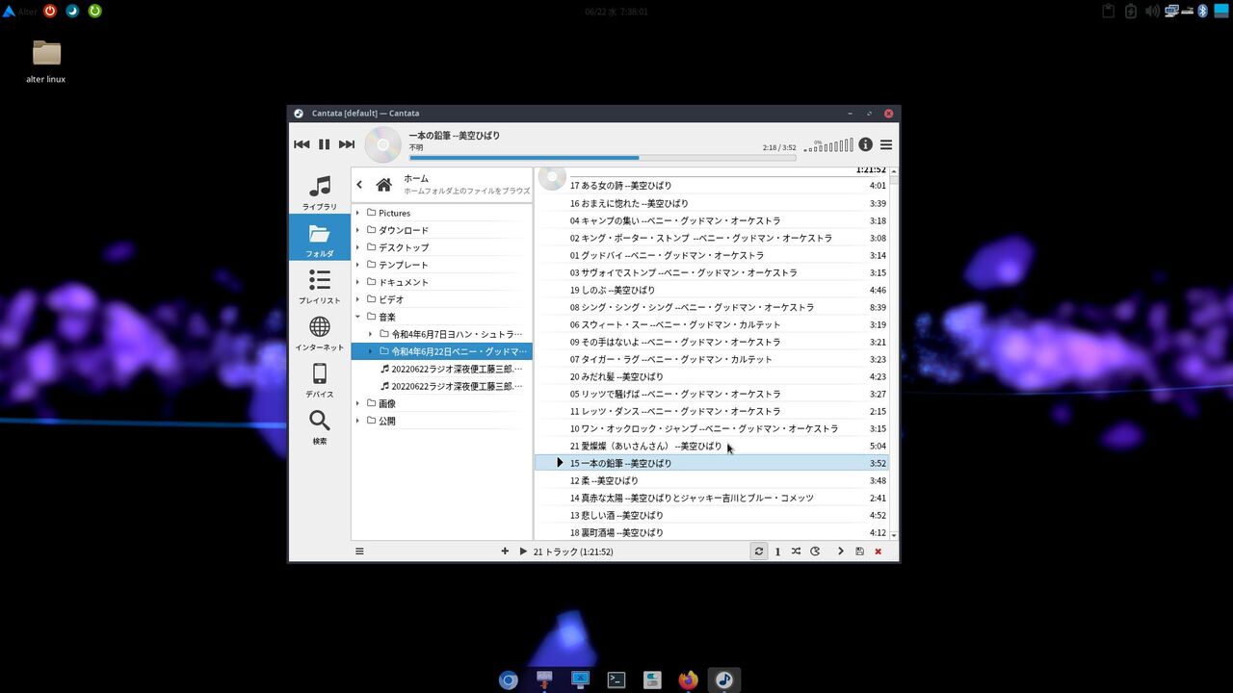The image size is (1233, 693).
Task: Click the right chevron queue button
Action: point(840,552)
